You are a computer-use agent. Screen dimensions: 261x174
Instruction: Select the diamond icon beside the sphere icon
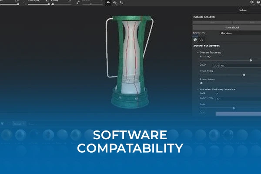coord(201,40)
